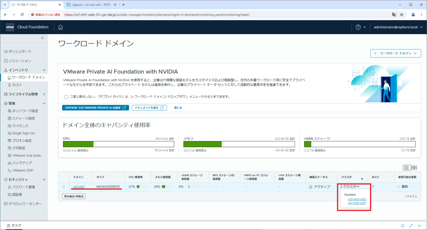
Task: Open the + ワークロード ドメイン dropdown
Action: click(396, 53)
